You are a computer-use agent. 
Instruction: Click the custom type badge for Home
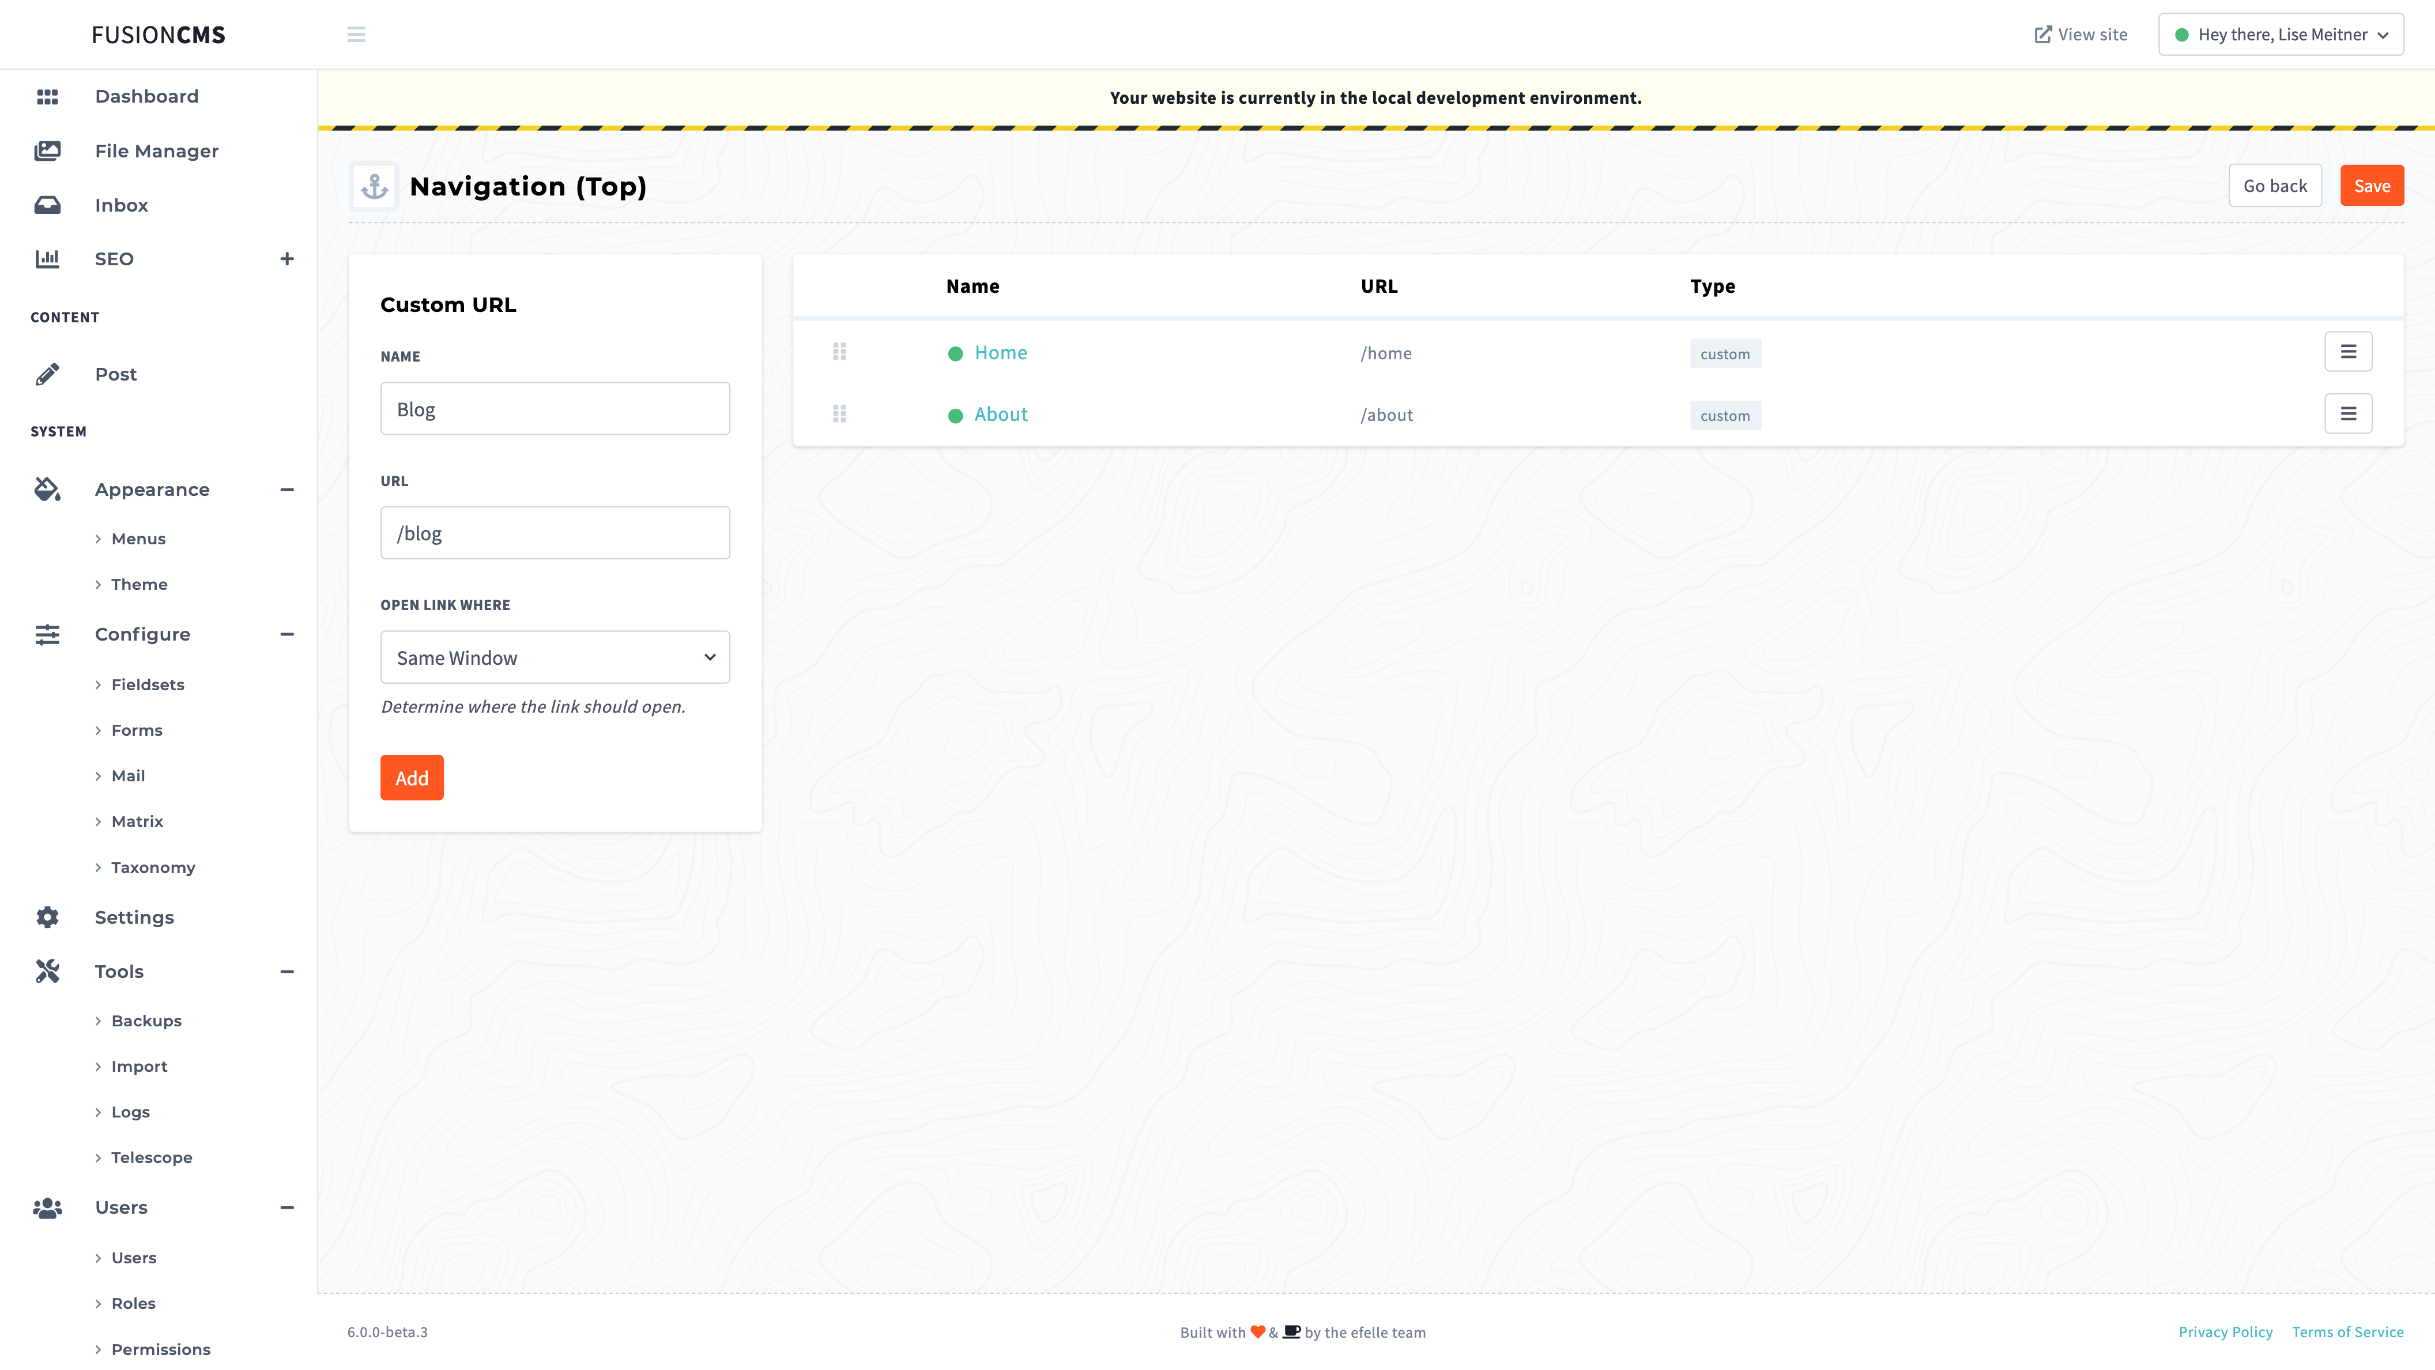(1725, 353)
